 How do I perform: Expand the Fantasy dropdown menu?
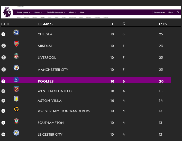38,12
